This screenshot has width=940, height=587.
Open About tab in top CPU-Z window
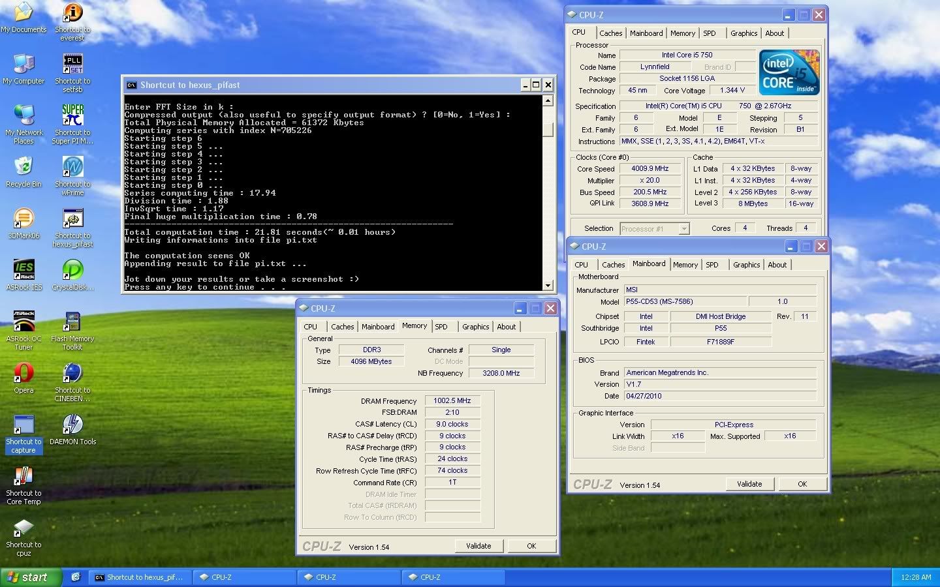[x=775, y=33]
